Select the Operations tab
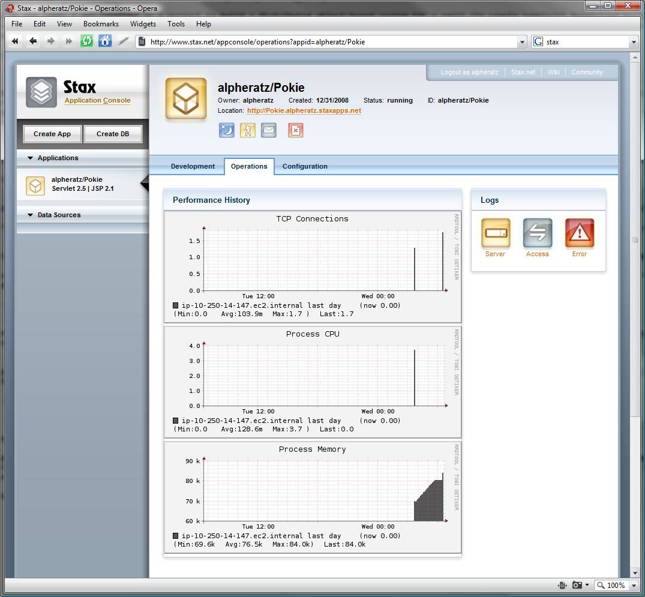Viewport: 645px width, 597px height. coord(249,166)
